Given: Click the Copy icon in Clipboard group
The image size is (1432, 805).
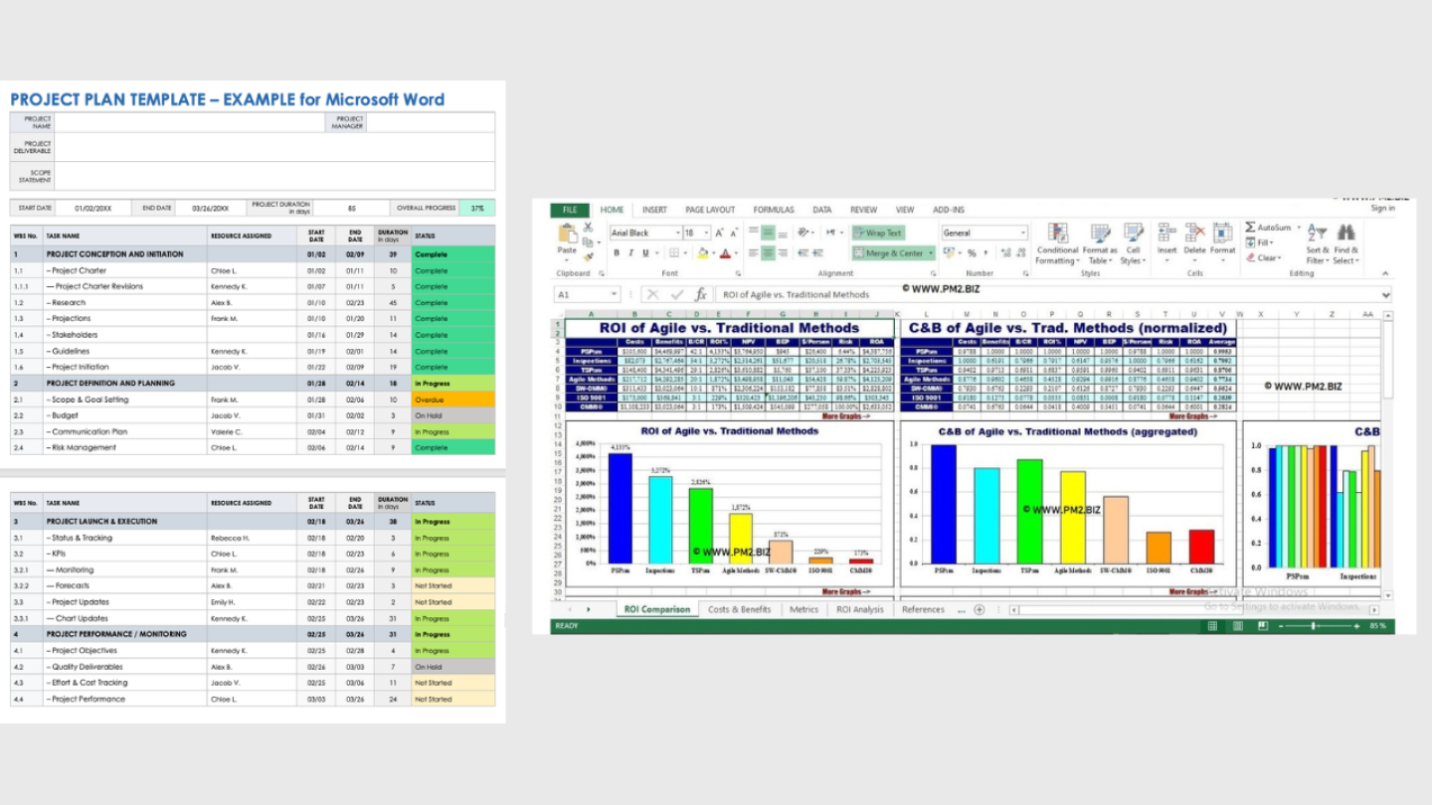Looking at the screenshot, I should (x=587, y=242).
